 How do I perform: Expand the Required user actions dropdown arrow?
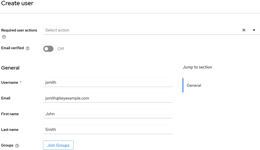click(x=254, y=30)
